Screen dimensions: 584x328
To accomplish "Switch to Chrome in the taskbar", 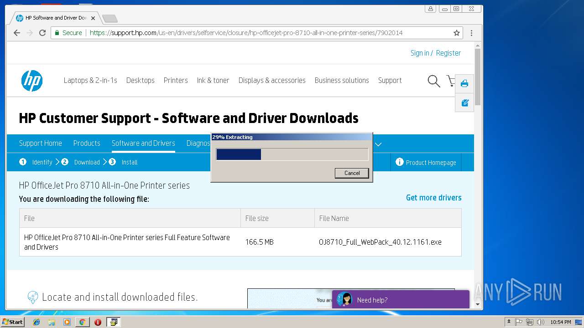I will (82, 322).
